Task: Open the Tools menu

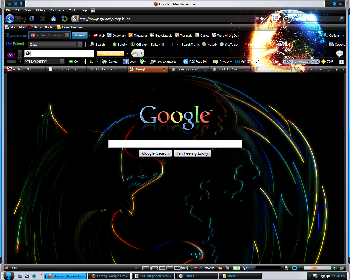Action: 72,10
